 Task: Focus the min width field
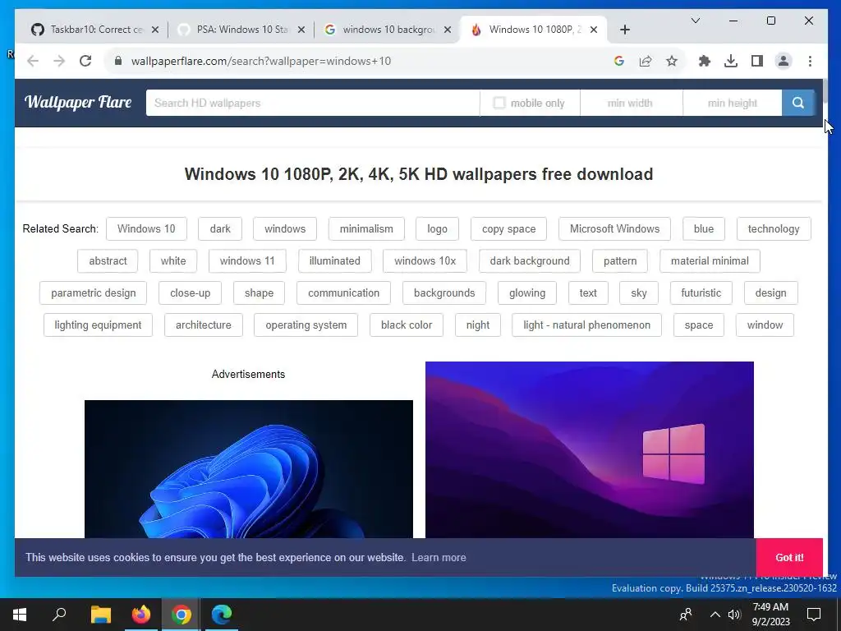click(x=631, y=103)
